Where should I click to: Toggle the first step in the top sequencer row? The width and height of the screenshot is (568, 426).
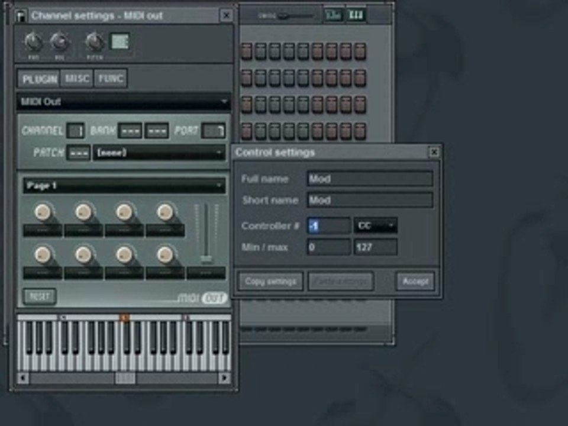pos(246,51)
